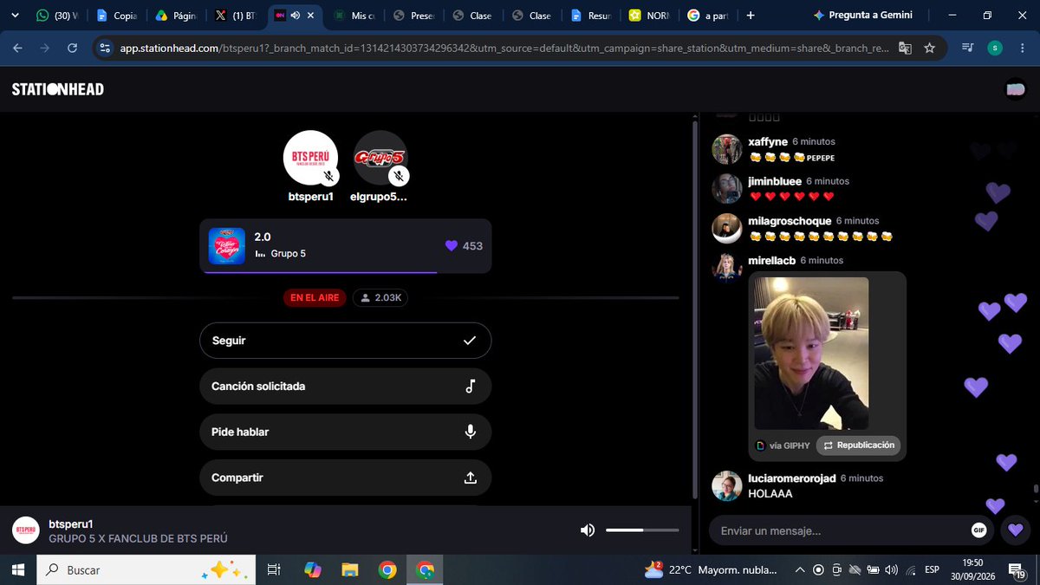
Task: Click Republicación on mirellacb's GIF
Action: tap(858, 445)
